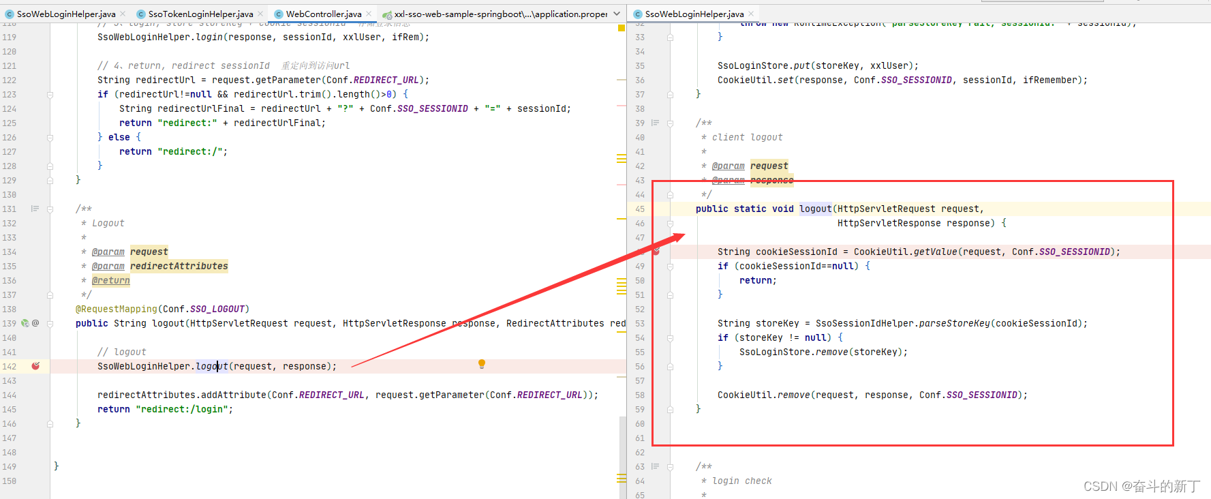Click SsoLoginStore.put call on line 35
The height and width of the screenshot is (499, 1211).
pyautogui.click(x=764, y=65)
